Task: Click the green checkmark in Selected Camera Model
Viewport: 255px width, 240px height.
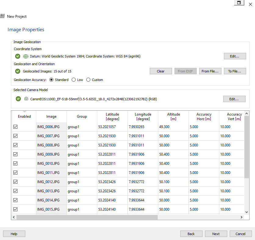Action: pyautogui.click(x=18, y=99)
